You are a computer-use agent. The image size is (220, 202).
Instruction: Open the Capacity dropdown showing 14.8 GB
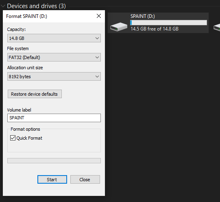point(54,38)
